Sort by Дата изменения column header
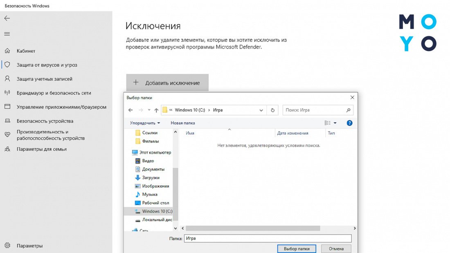The height and width of the screenshot is (253, 450). tap(292, 133)
